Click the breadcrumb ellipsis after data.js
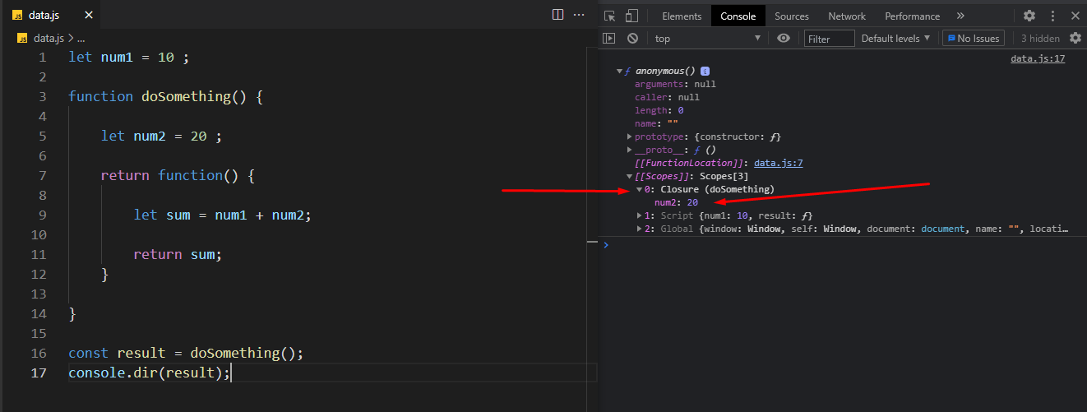The image size is (1087, 412). coord(80,38)
